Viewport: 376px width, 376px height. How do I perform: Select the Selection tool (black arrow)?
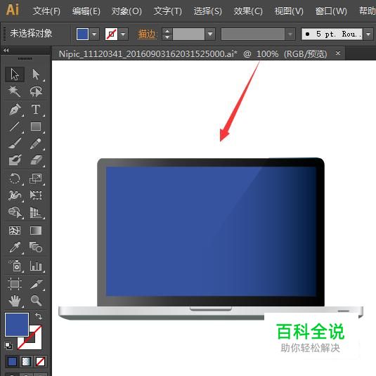point(15,74)
